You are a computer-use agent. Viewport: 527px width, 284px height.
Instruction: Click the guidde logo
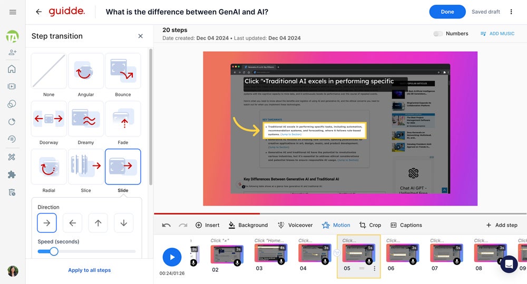click(x=66, y=11)
